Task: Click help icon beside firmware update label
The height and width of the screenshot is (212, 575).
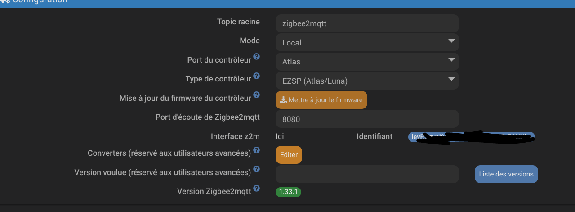Action: coord(256,95)
